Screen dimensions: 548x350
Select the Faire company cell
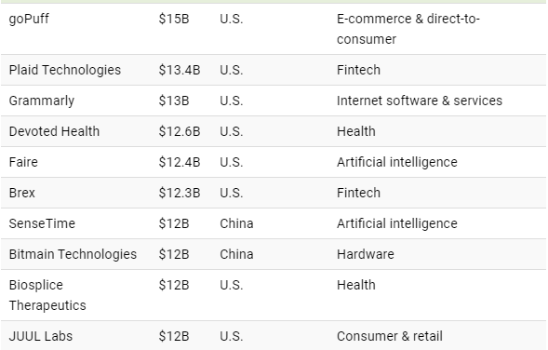23,162
